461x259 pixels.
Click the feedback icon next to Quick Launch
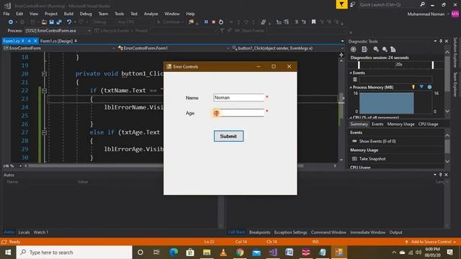(x=352, y=4)
